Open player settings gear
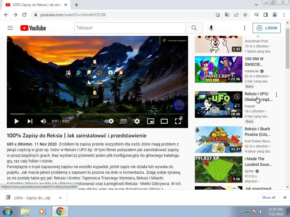The image size is (290, 217). [x=137, y=121]
